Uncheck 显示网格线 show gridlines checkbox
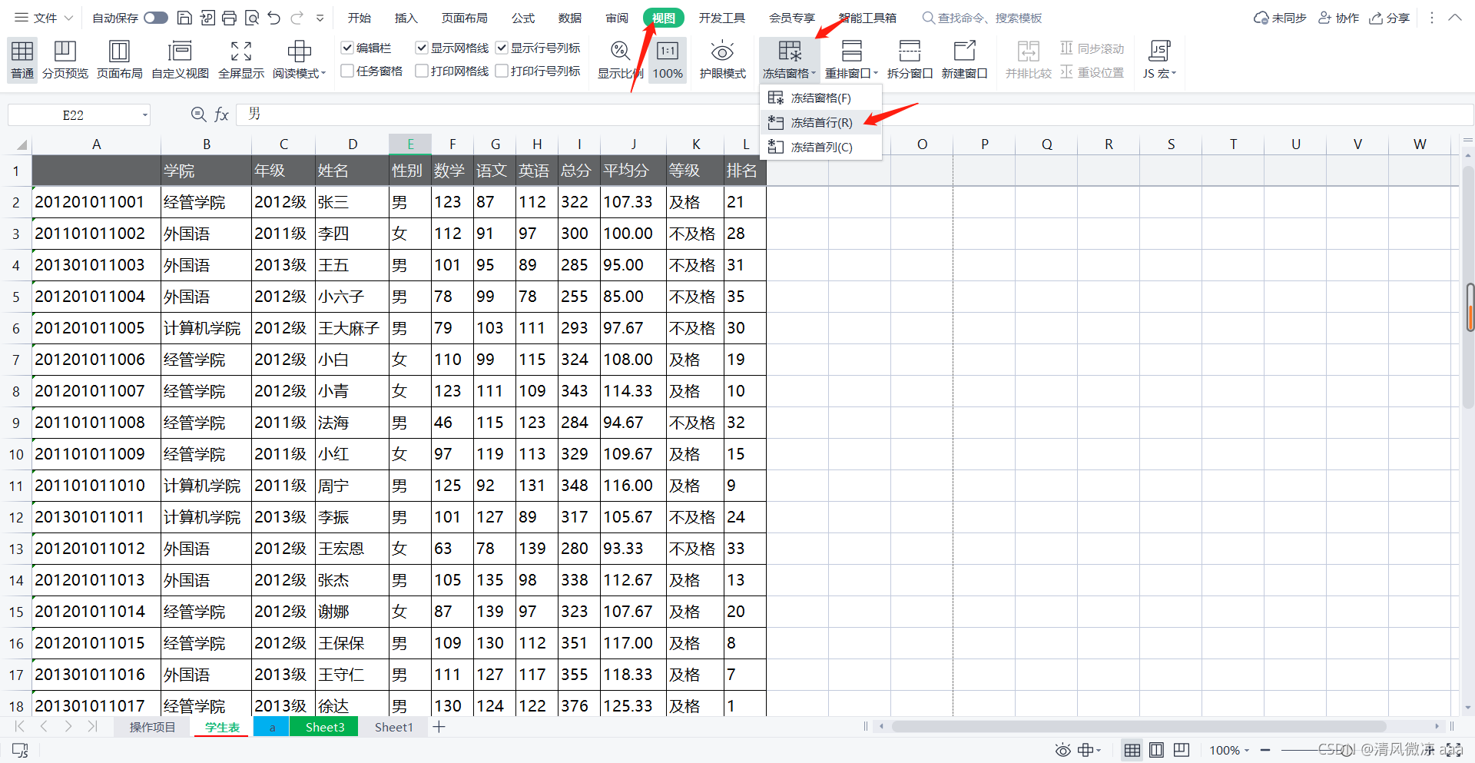This screenshot has height=763, width=1475. (x=422, y=48)
